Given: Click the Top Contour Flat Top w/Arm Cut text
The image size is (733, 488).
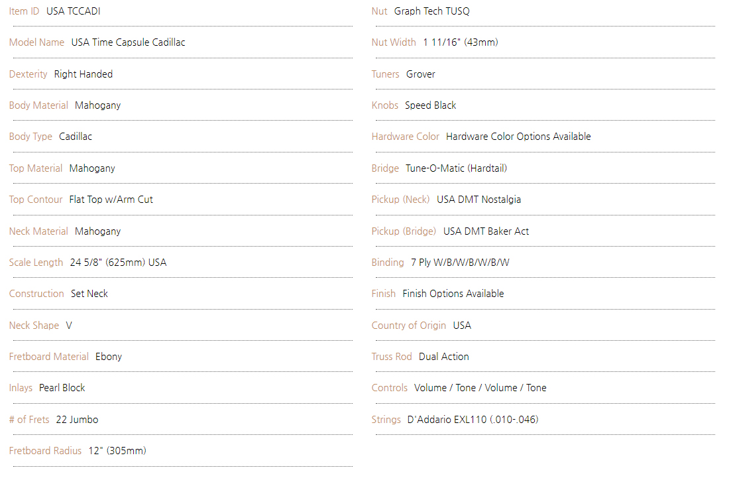Looking at the screenshot, I should (x=111, y=200).
